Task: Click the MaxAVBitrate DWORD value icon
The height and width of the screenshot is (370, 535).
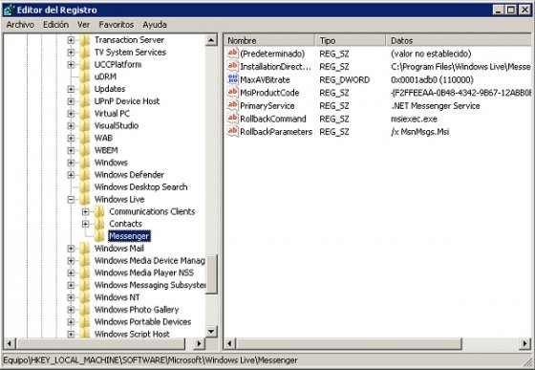Action: pyautogui.click(x=233, y=79)
